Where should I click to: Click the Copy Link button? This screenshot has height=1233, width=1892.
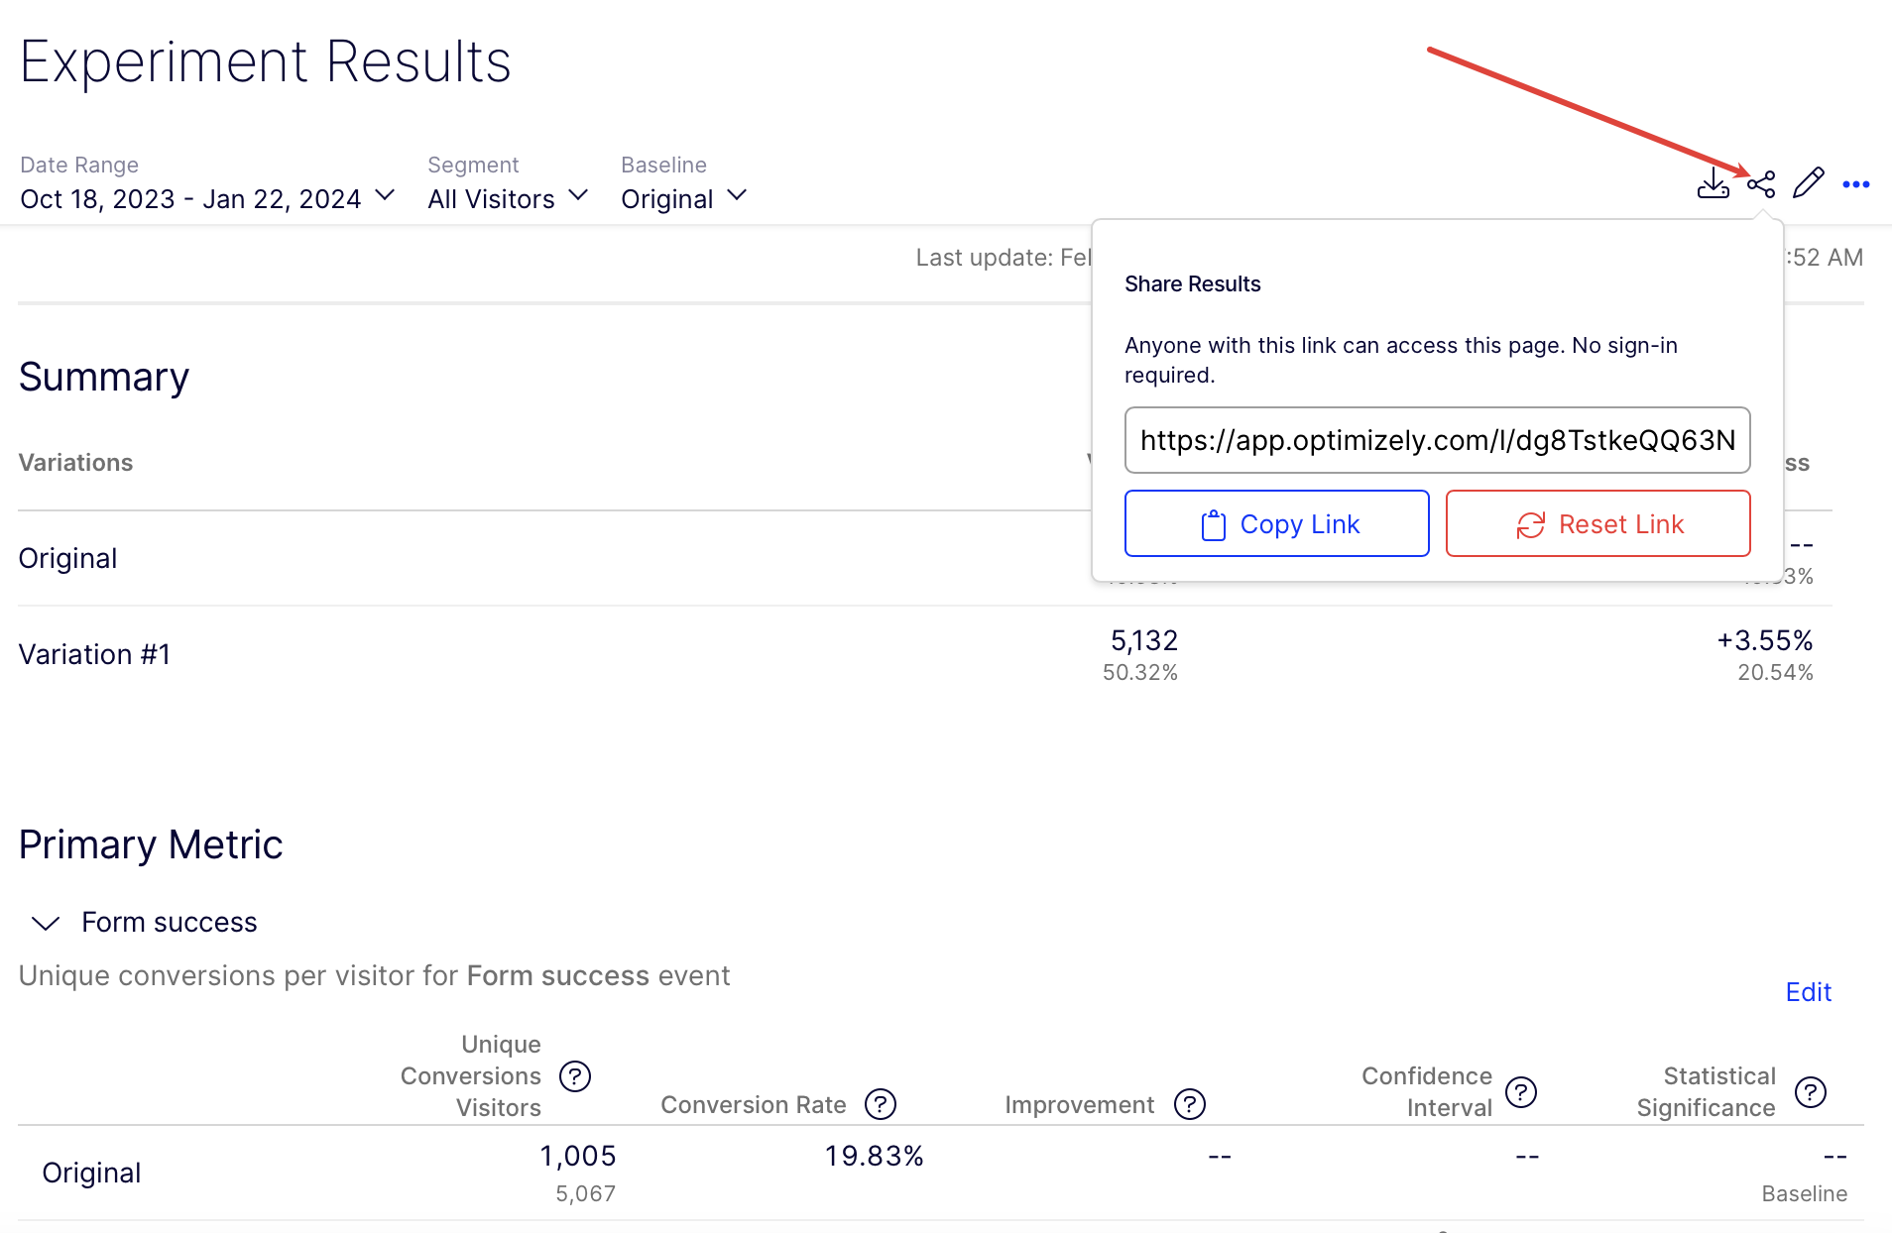click(x=1276, y=524)
